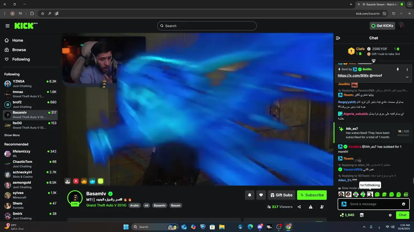Open user profile avatar menu
414x232 pixels.
(x=401, y=25)
